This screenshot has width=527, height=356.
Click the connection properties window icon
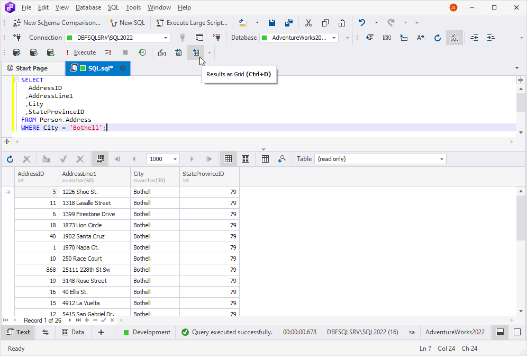click(x=199, y=38)
